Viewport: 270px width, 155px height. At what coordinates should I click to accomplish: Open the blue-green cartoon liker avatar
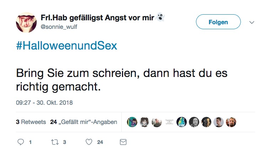pos(181,122)
